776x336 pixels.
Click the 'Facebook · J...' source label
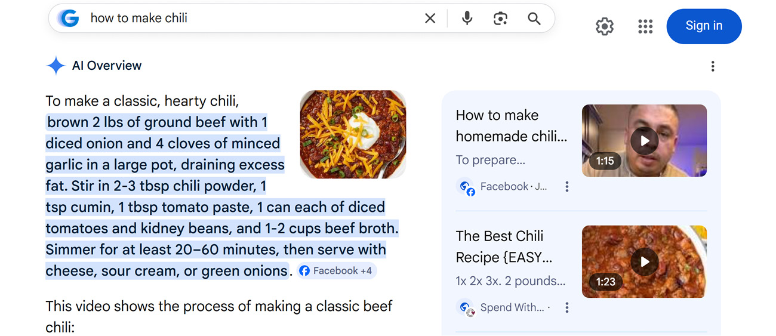click(513, 187)
